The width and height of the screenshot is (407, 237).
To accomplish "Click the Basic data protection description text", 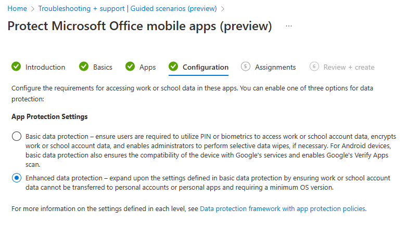I will tap(211, 150).
